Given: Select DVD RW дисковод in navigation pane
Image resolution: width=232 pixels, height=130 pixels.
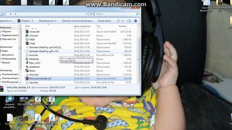Looking at the screenshot, I should pyautogui.click(x=10, y=82).
